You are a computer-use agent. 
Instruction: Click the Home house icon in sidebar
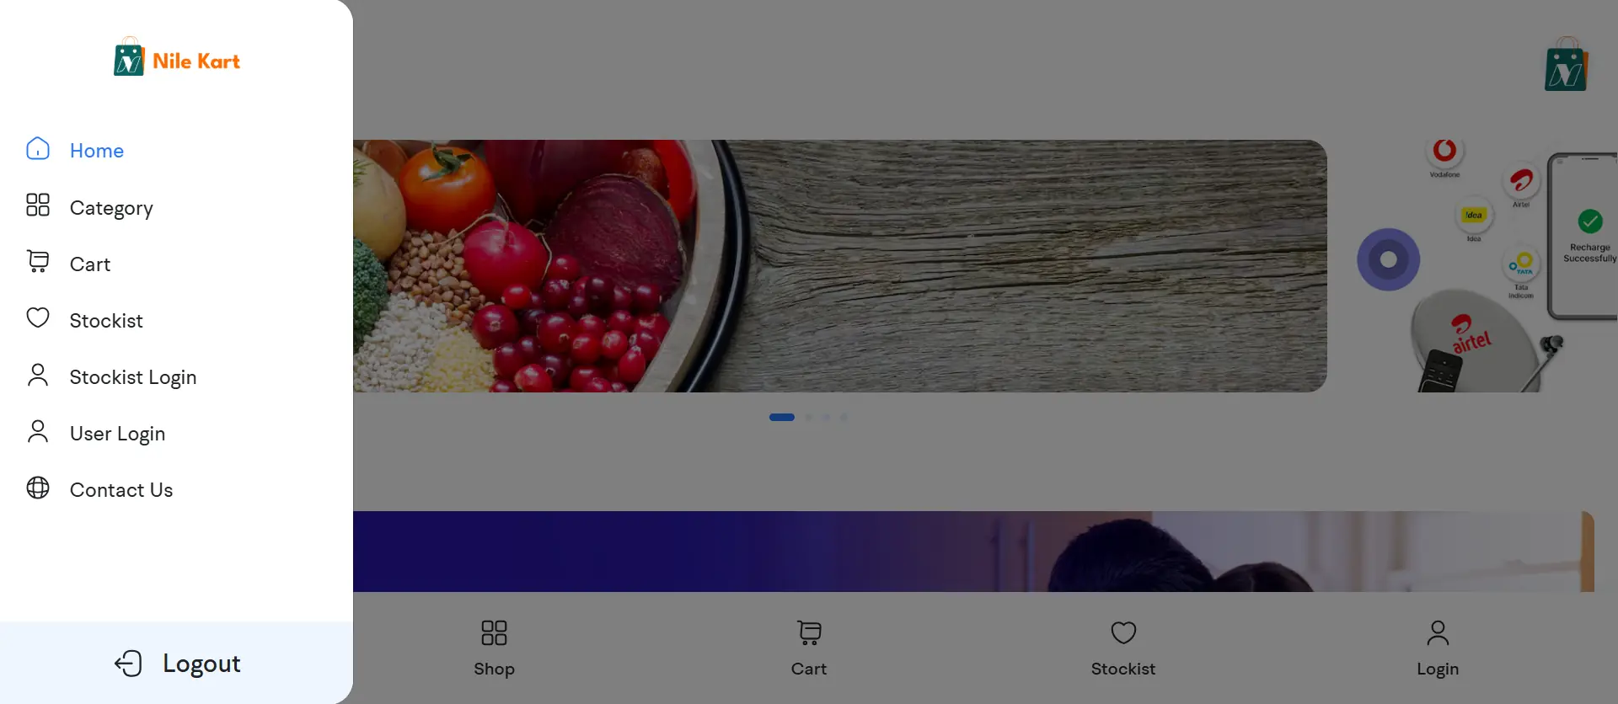point(38,149)
